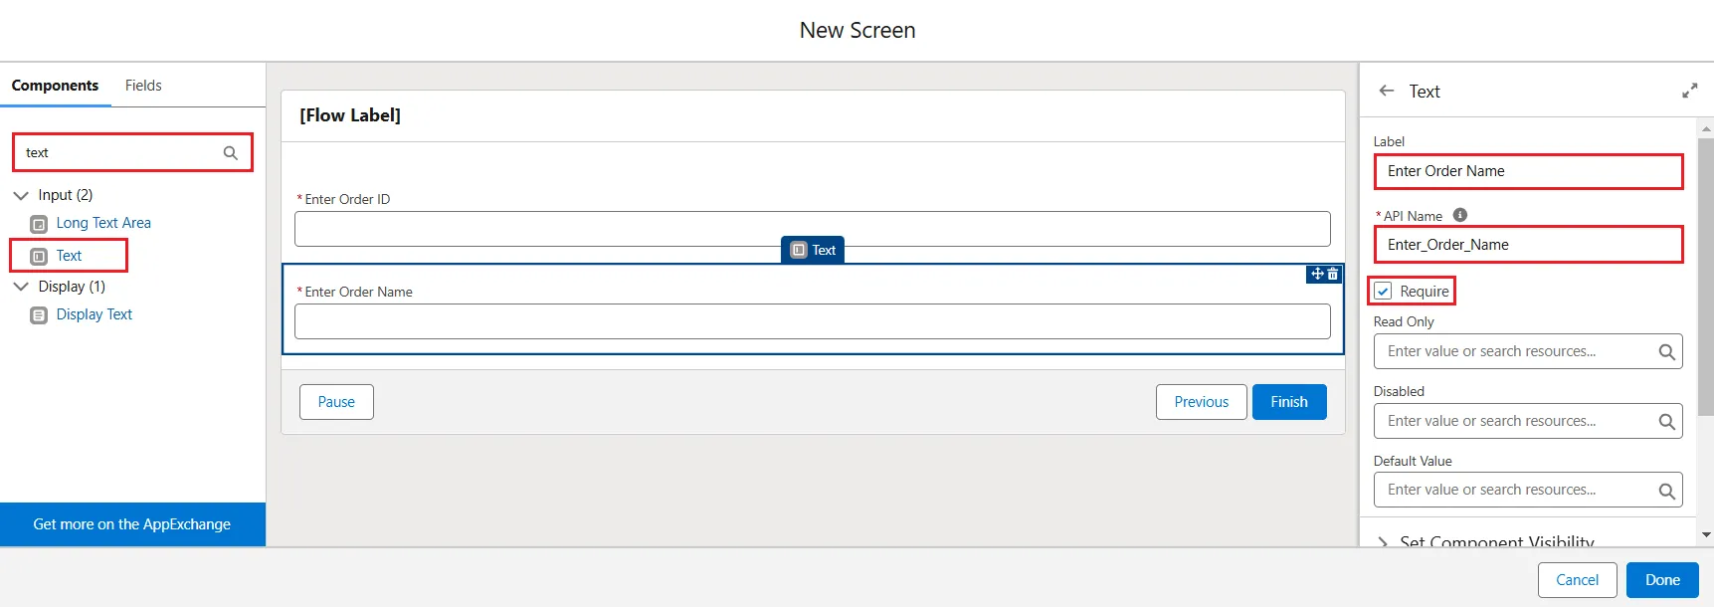This screenshot has height=607, width=1714.
Task: Delete the Enter Order Name component via trash icon
Action: (x=1333, y=274)
